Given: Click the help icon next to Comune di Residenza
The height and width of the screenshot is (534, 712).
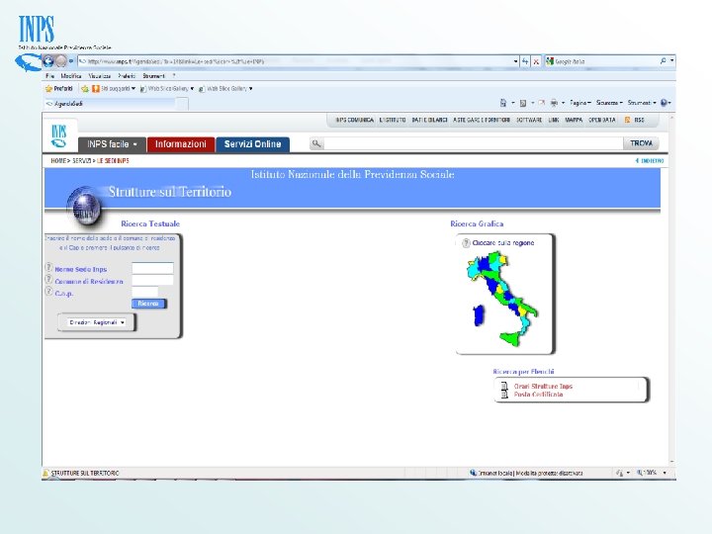Looking at the screenshot, I should [48, 279].
